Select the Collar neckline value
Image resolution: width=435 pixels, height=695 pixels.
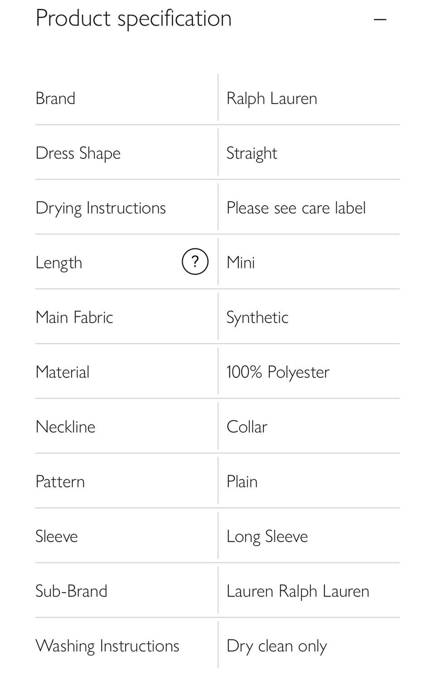[246, 427]
